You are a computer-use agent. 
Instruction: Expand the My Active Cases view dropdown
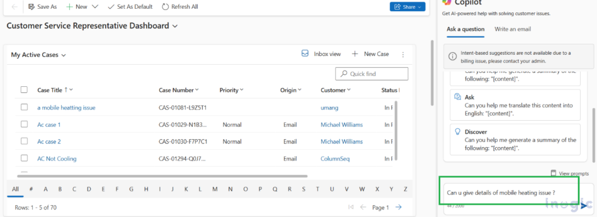pyautogui.click(x=64, y=55)
